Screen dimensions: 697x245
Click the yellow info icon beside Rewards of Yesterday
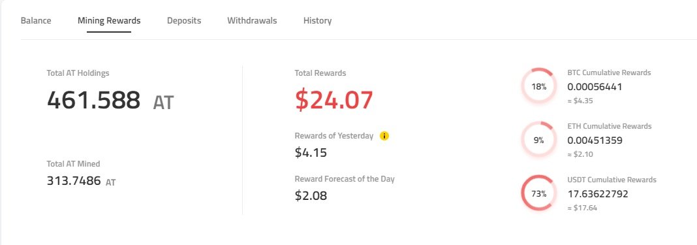point(384,136)
